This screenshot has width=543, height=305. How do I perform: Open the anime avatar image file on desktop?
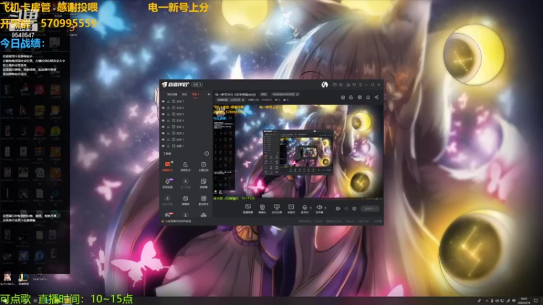coord(7,279)
